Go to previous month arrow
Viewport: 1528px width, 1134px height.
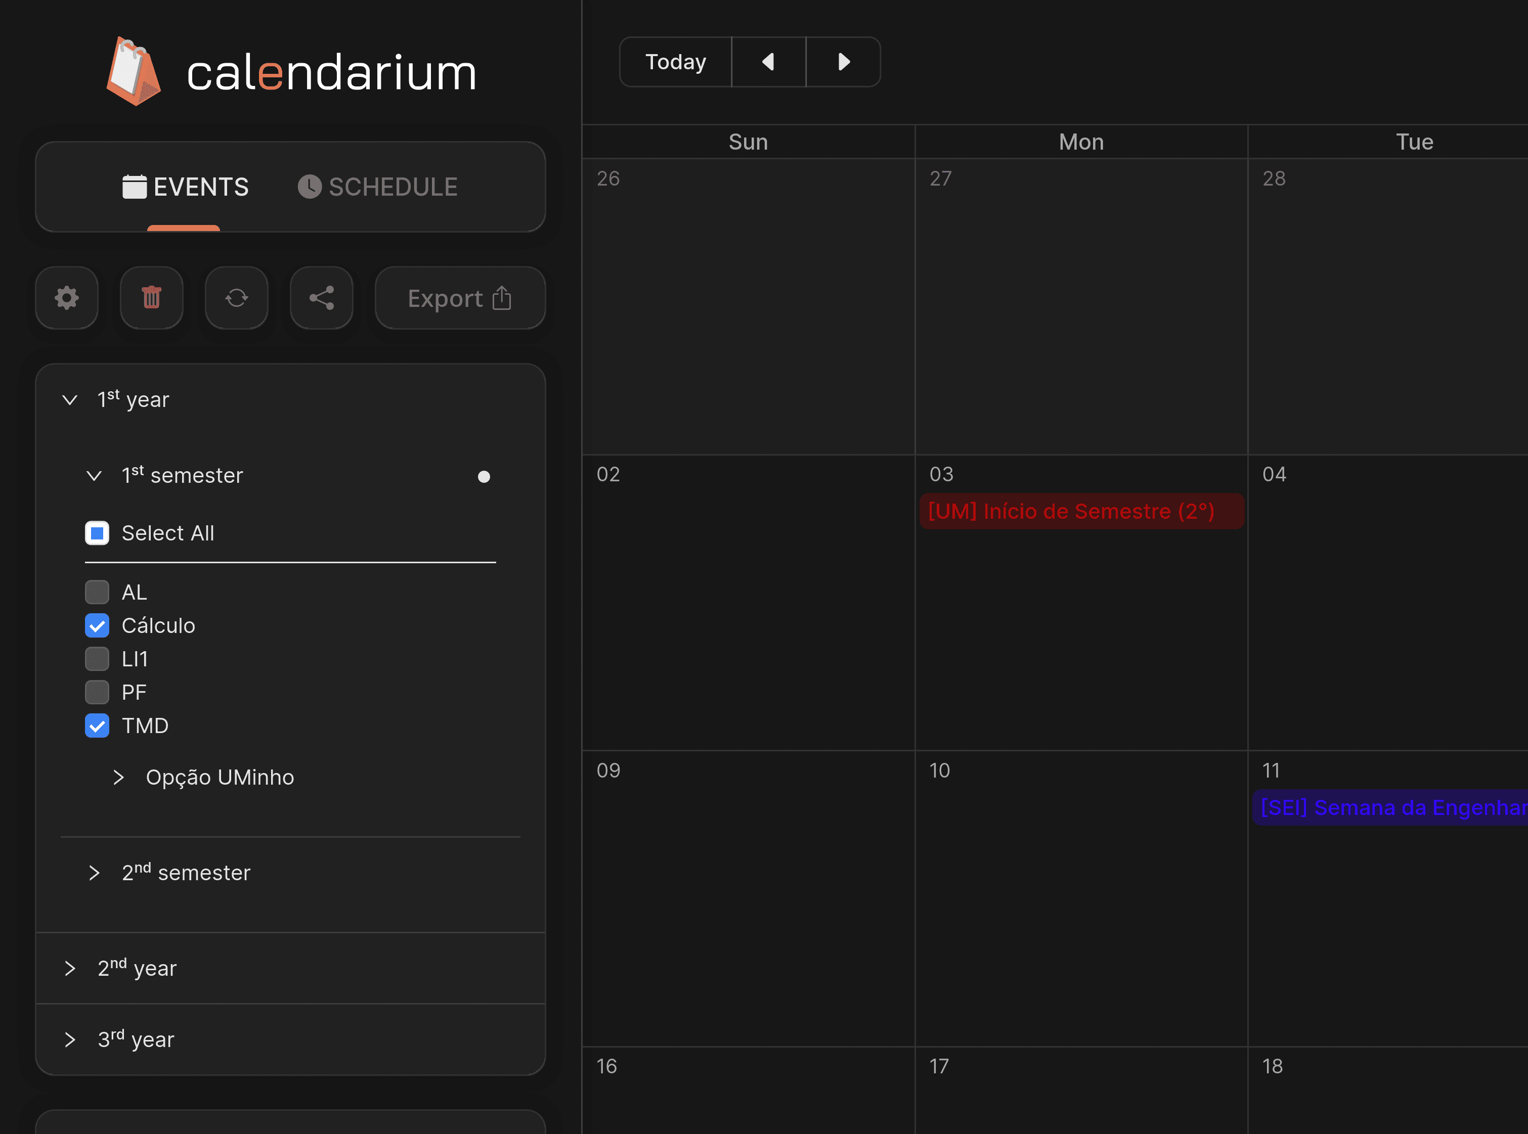click(768, 62)
